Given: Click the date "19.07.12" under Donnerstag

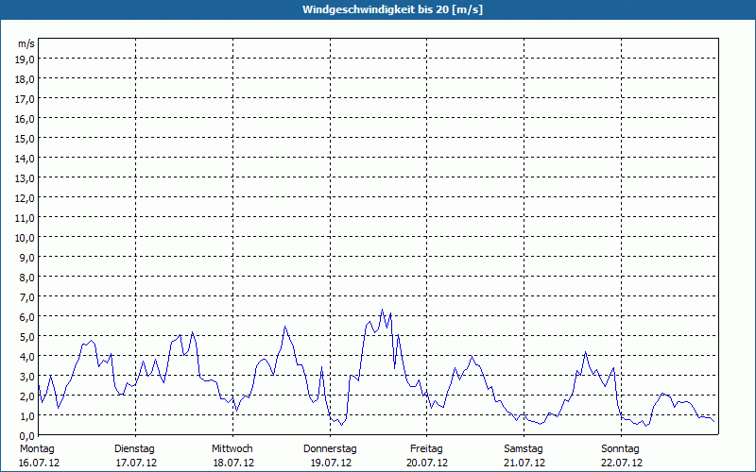Looking at the screenshot, I should click(331, 463).
